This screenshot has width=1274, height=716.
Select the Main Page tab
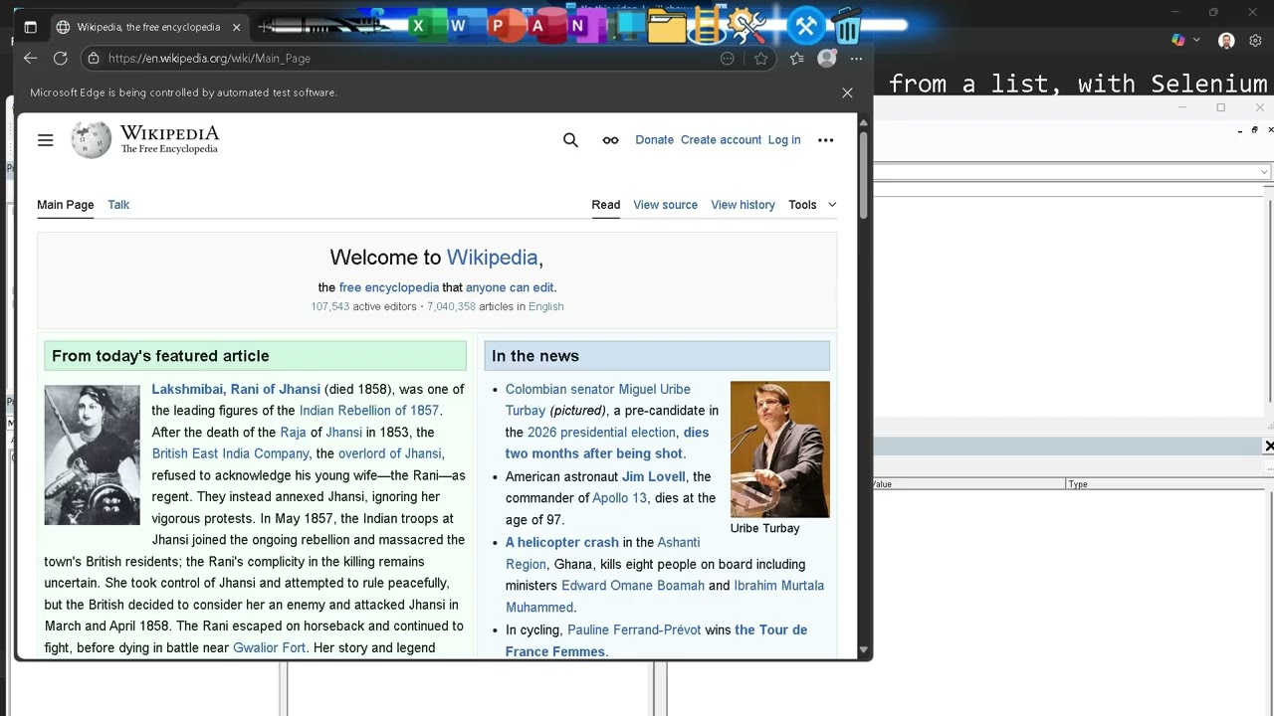tap(65, 205)
